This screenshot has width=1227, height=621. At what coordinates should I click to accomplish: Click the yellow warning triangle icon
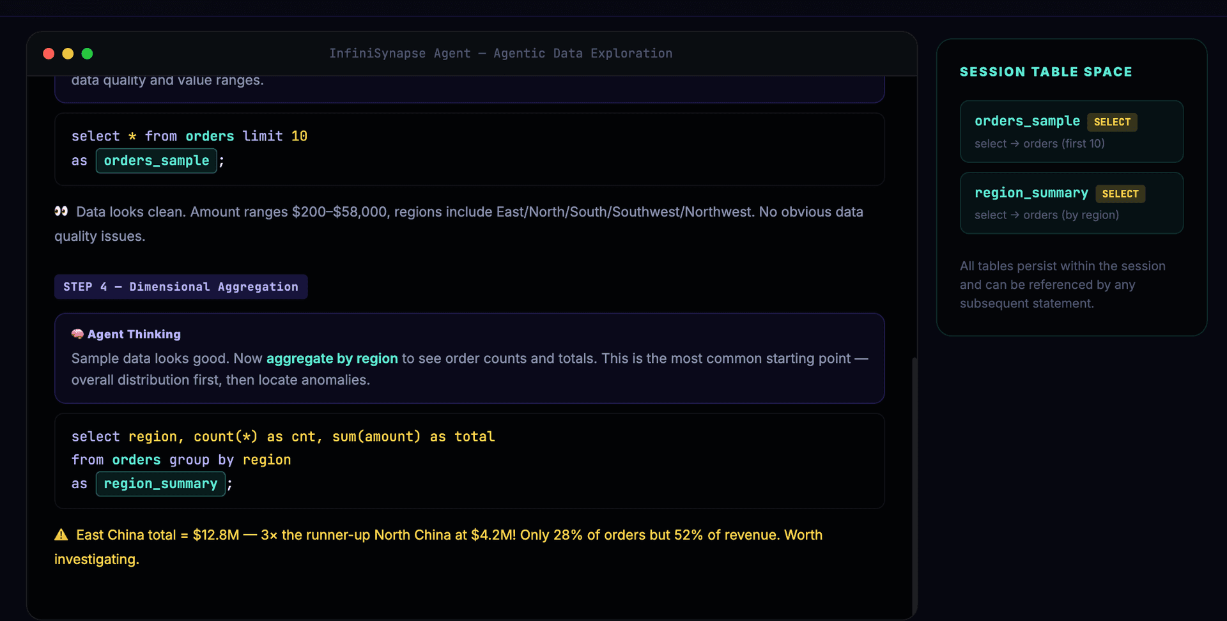pyautogui.click(x=61, y=535)
